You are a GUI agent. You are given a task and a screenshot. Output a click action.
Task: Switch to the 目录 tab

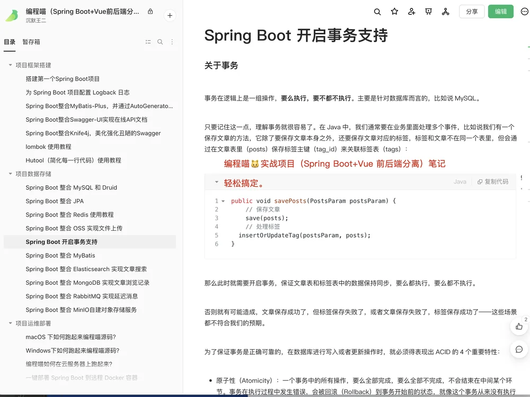[x=10, y=42]
